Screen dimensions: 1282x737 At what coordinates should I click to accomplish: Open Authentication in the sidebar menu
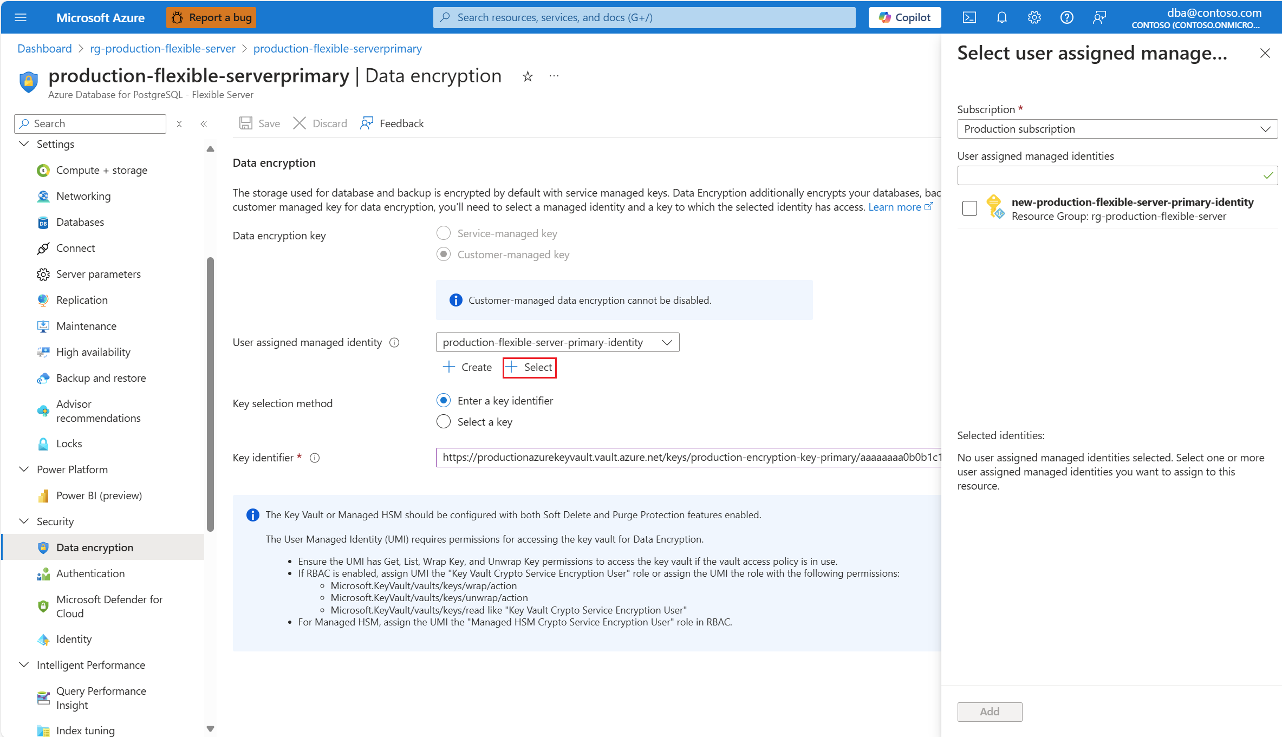click(90, 573)
